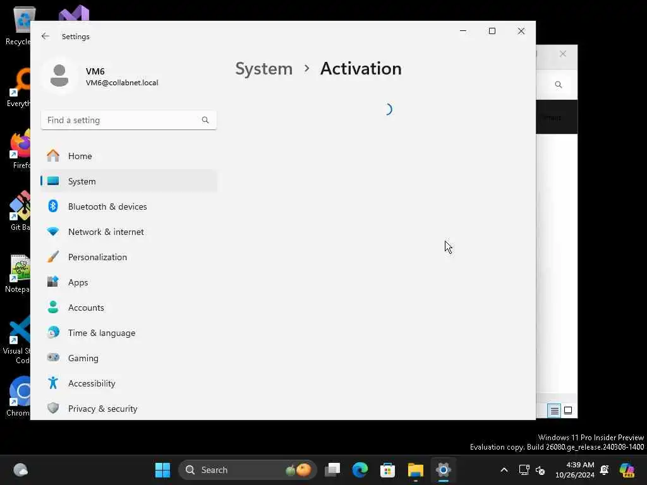Viewport: 647px width, 485px height.
Task: Select the Visual Studio desktop icon
Action: (x=74, y=13)
